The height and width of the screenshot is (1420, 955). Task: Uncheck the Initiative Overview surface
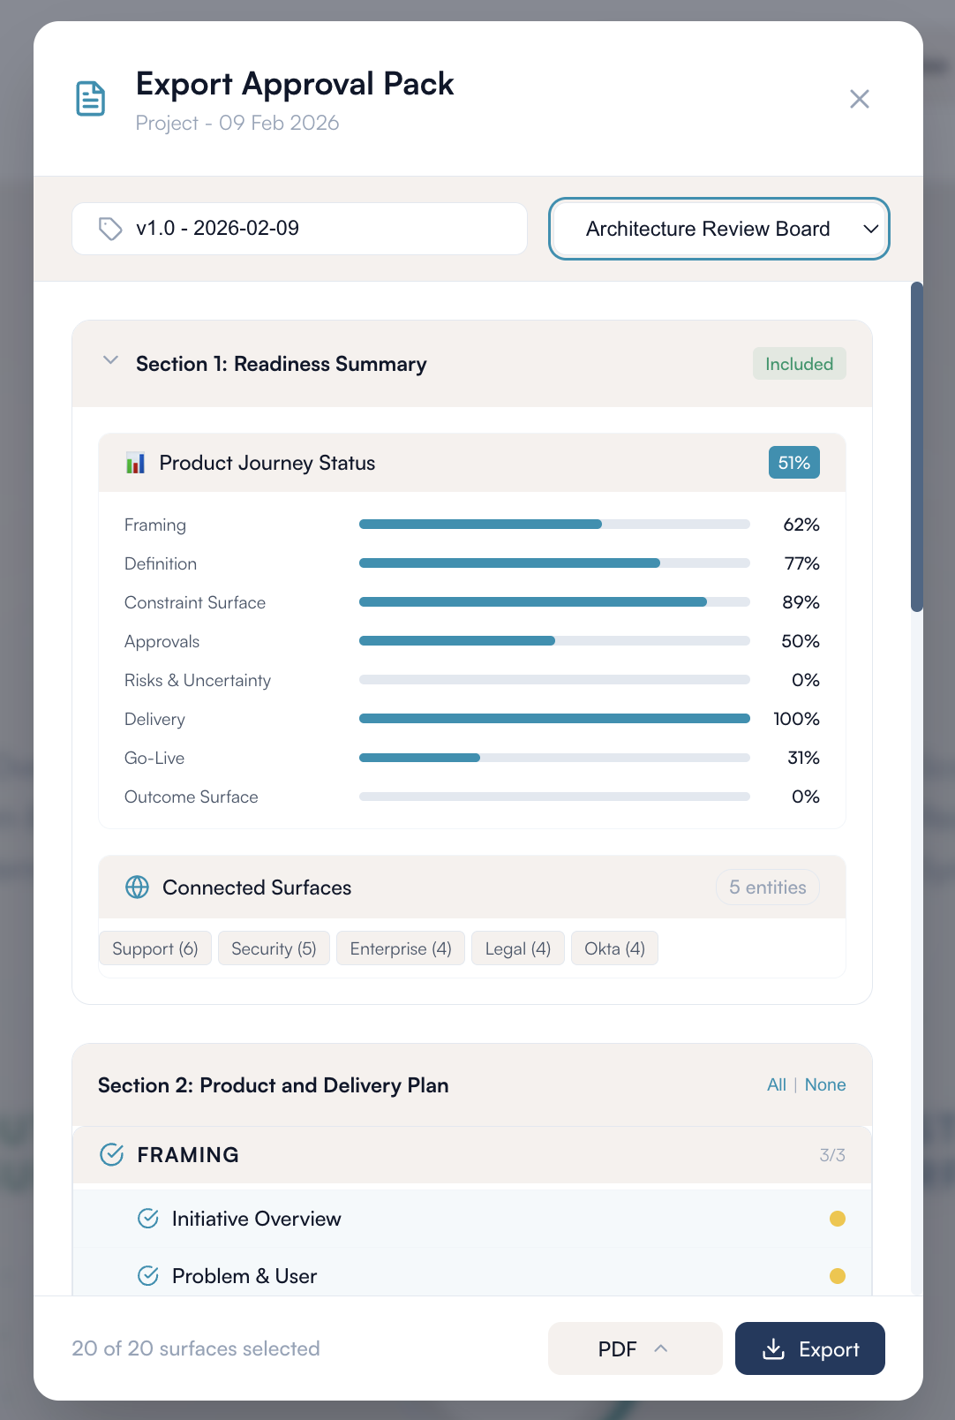pyautogui.click(x=148, y=1219)
